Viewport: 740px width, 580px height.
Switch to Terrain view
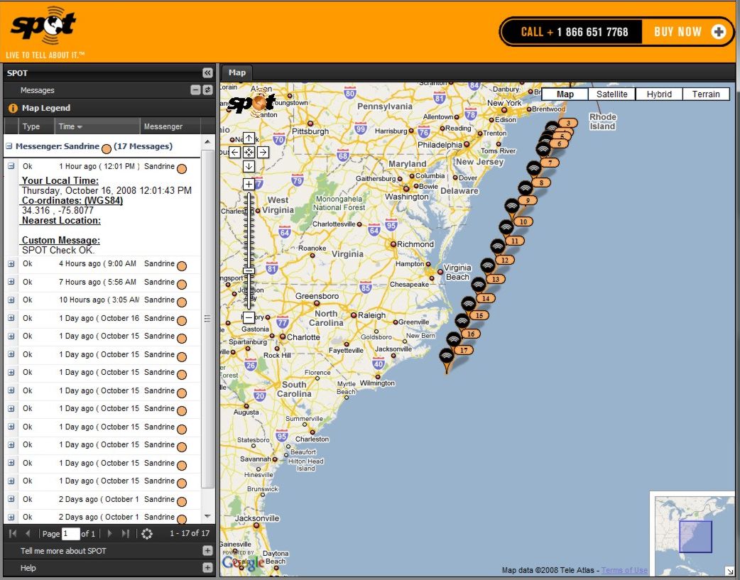tap(706, 94)
